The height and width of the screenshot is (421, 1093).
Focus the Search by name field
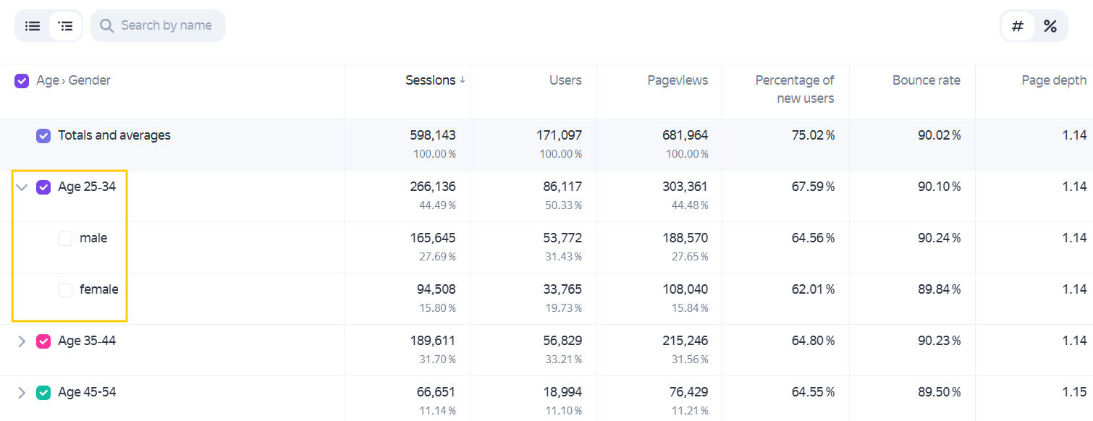coord(158,26)
